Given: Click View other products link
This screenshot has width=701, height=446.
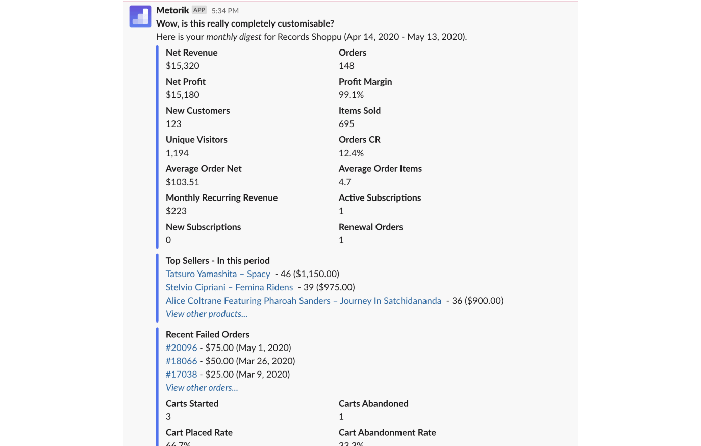Looking at the screenshot, I should click(206, 314).
